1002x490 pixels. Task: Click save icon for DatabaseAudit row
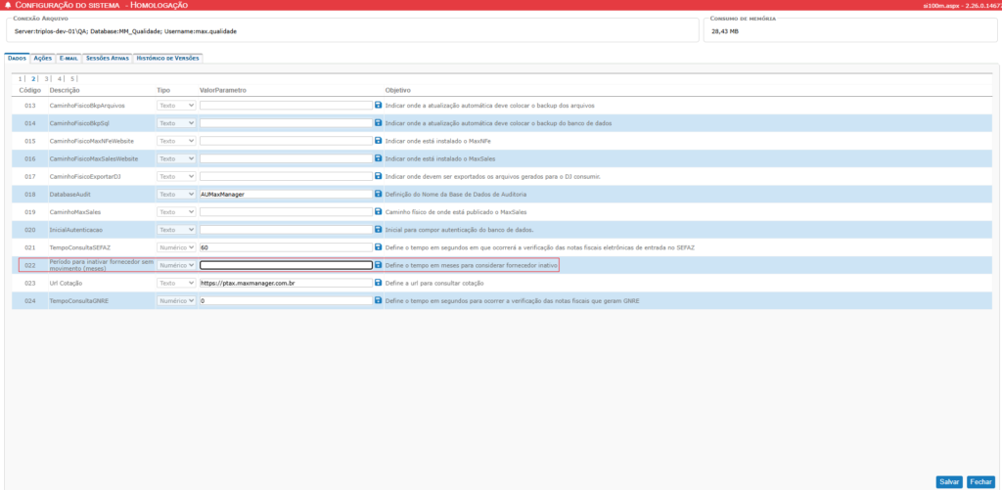378,194
